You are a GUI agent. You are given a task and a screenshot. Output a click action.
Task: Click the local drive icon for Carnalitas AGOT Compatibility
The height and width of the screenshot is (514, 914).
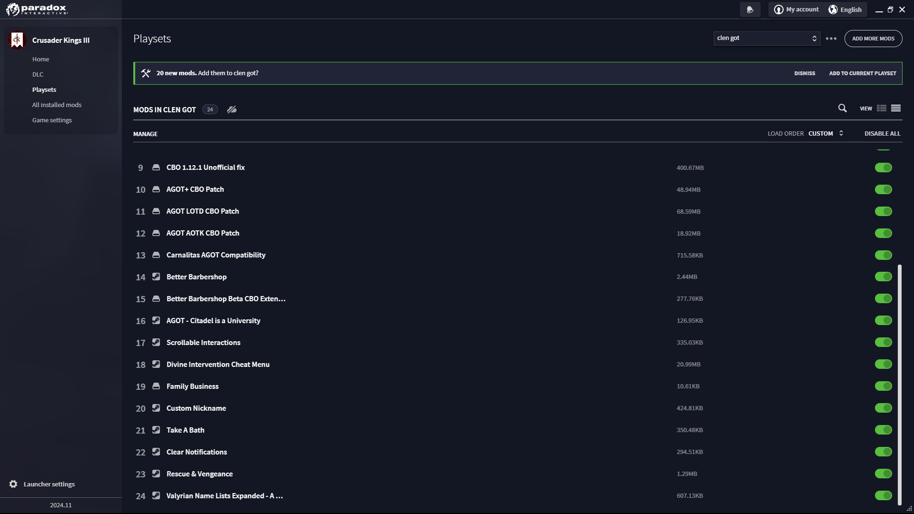point(156,255)
